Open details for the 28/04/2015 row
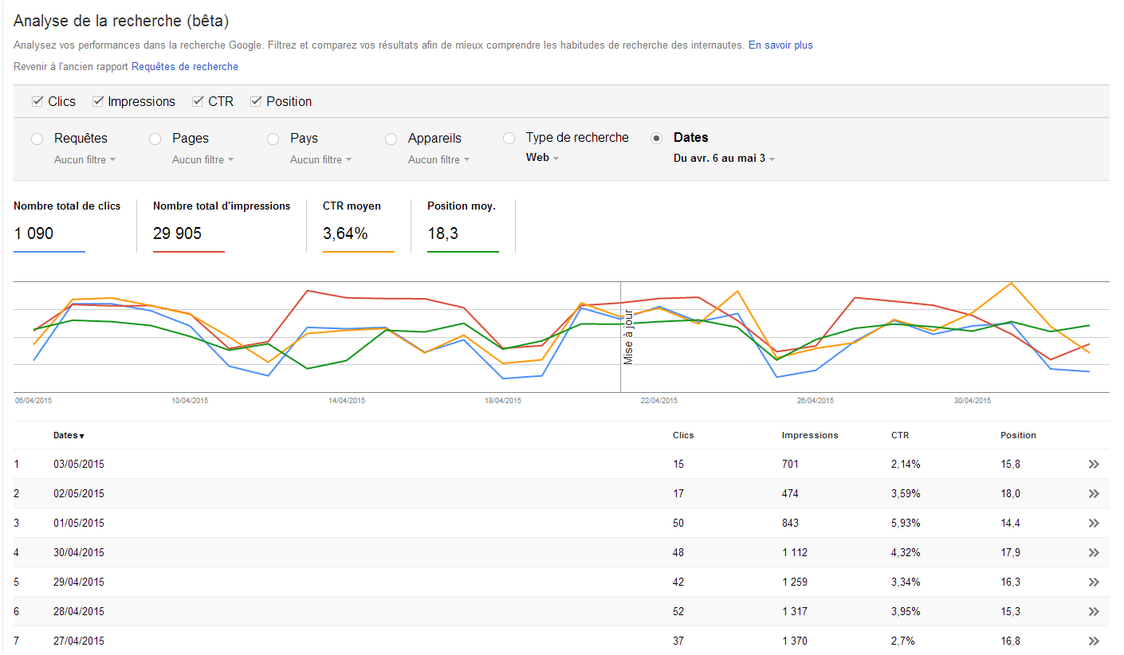The width and height of the screenshot is (1124, 655). 1094,611
